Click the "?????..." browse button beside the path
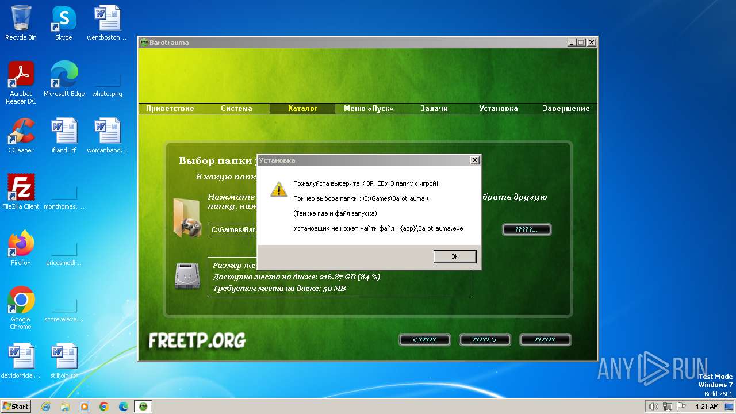 (x=526, y=229)
